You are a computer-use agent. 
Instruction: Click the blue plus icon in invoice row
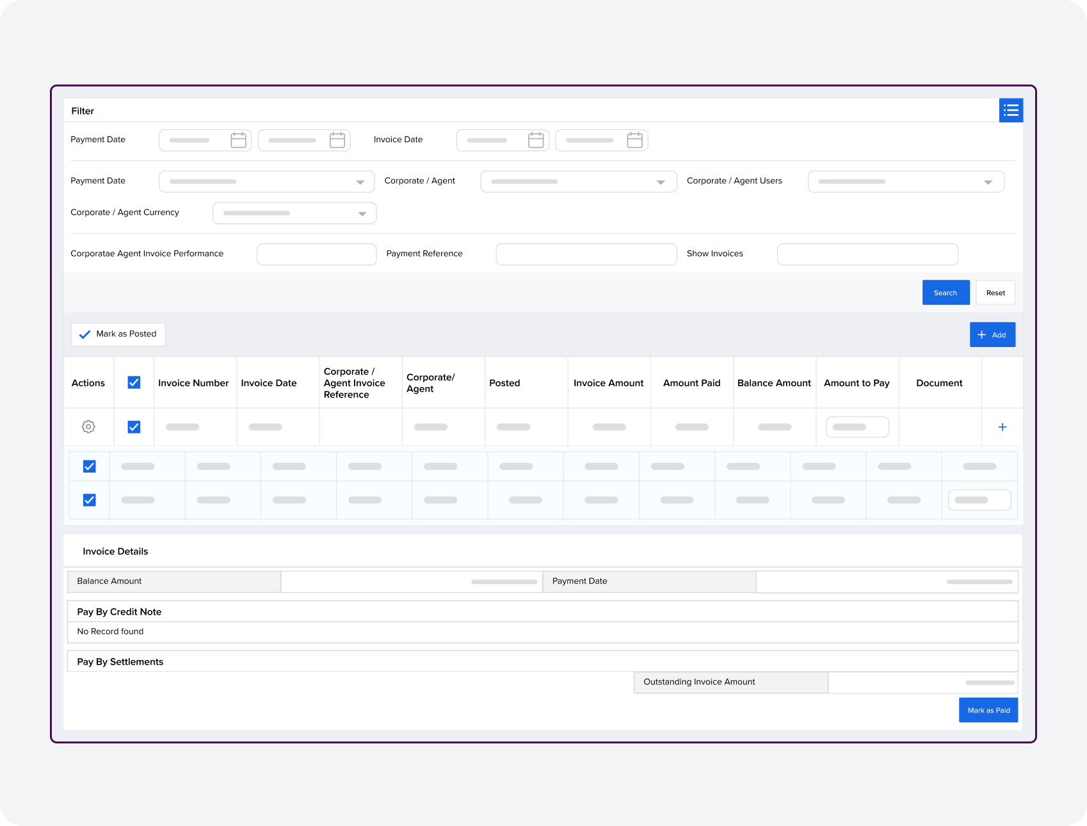point(1002,427)
